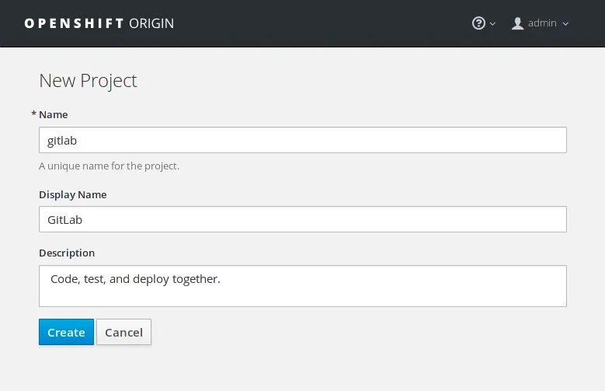Expand the chevron next to the help icon
Screen dimensions: 605x391
(x=492, y=24)
